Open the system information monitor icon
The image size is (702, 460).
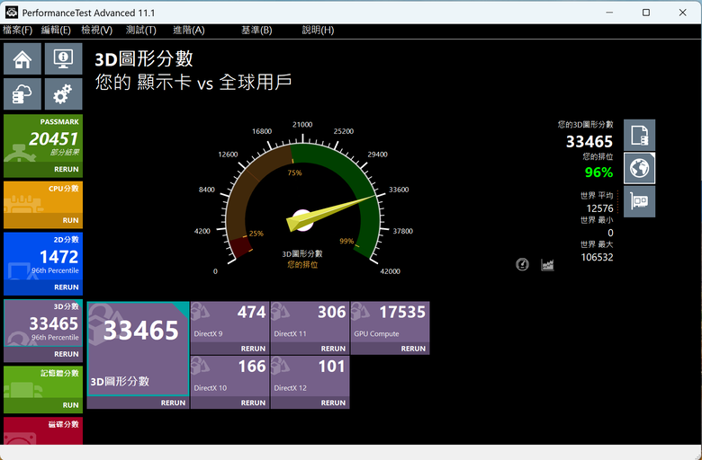click(63, 59)
